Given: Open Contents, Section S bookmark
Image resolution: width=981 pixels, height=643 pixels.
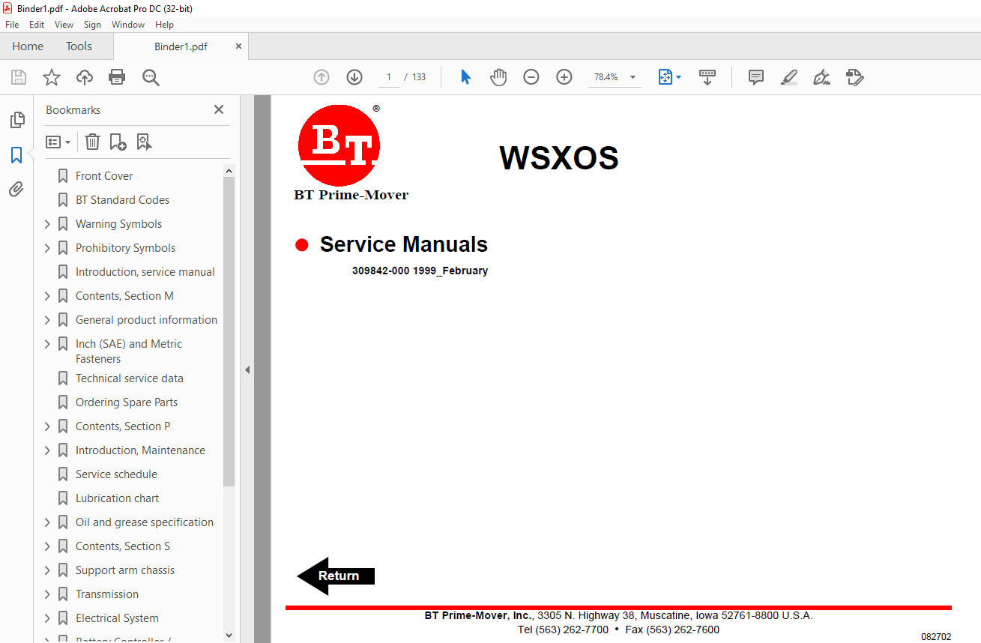Looking at the screenshot, I should [123, 546].
